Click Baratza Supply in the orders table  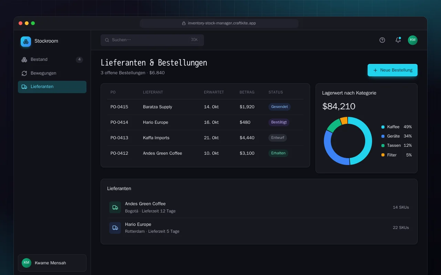tap(157, 107)
